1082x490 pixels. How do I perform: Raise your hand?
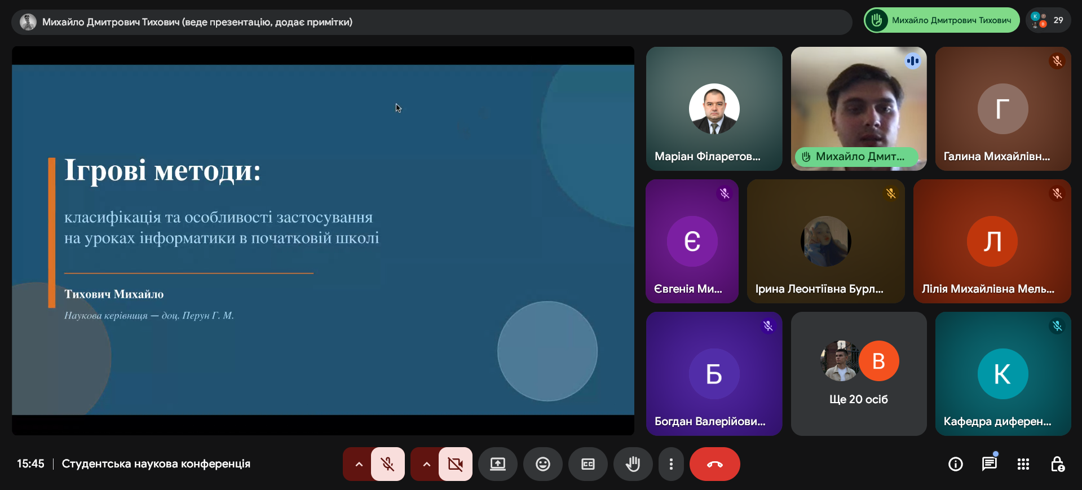click(633, 464)
